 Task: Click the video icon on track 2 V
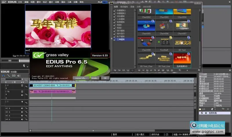point(22,86)
